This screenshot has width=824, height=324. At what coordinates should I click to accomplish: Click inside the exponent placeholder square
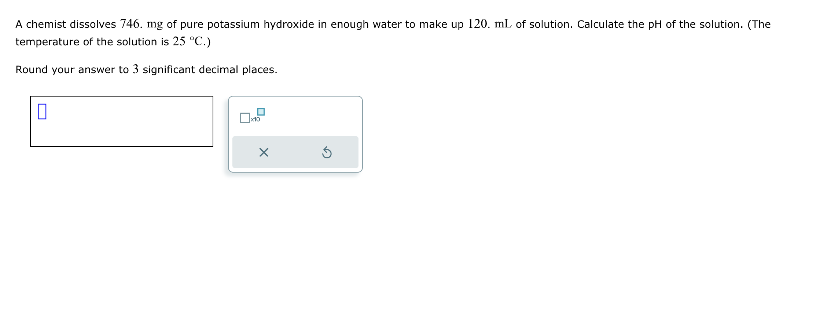tap(261, 112)
